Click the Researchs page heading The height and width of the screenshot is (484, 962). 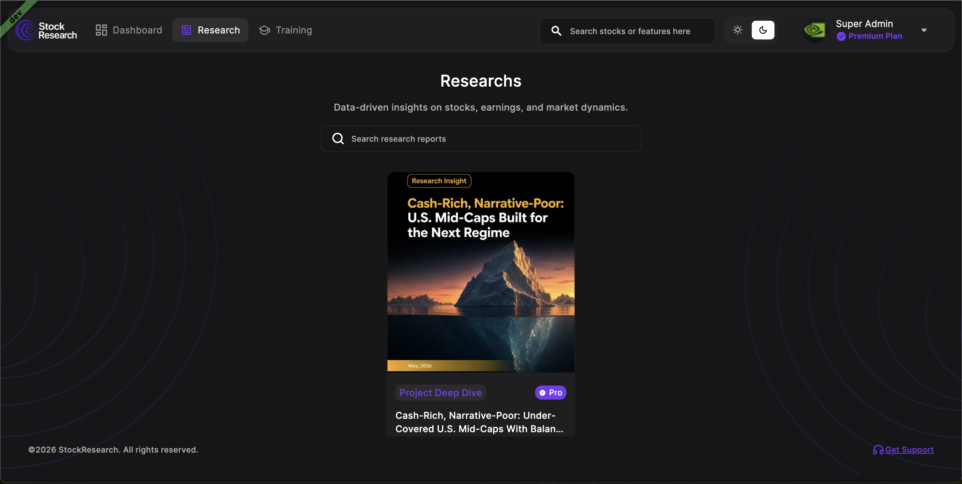[x=481, y=81]
